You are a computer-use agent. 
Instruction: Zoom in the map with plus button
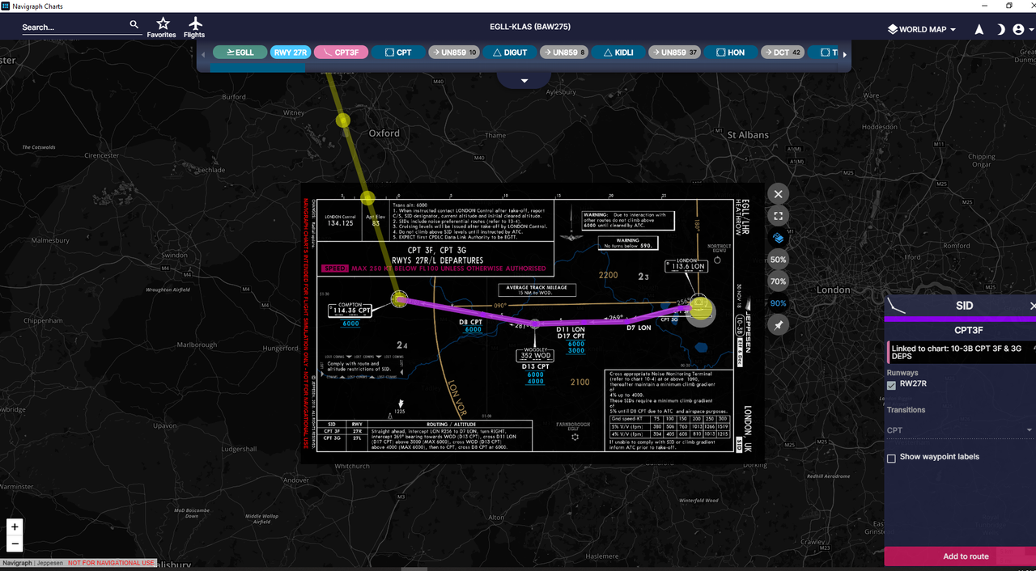(15, 527)
